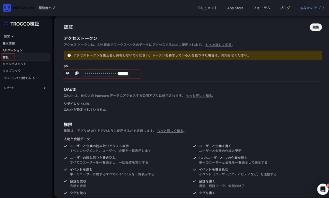Select 基本情報 in the sidebar
329x198 pixels.
[9, 44]
